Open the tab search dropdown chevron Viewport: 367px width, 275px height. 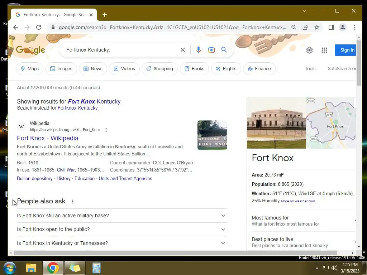pyautogui.click(x=304, y=11)
